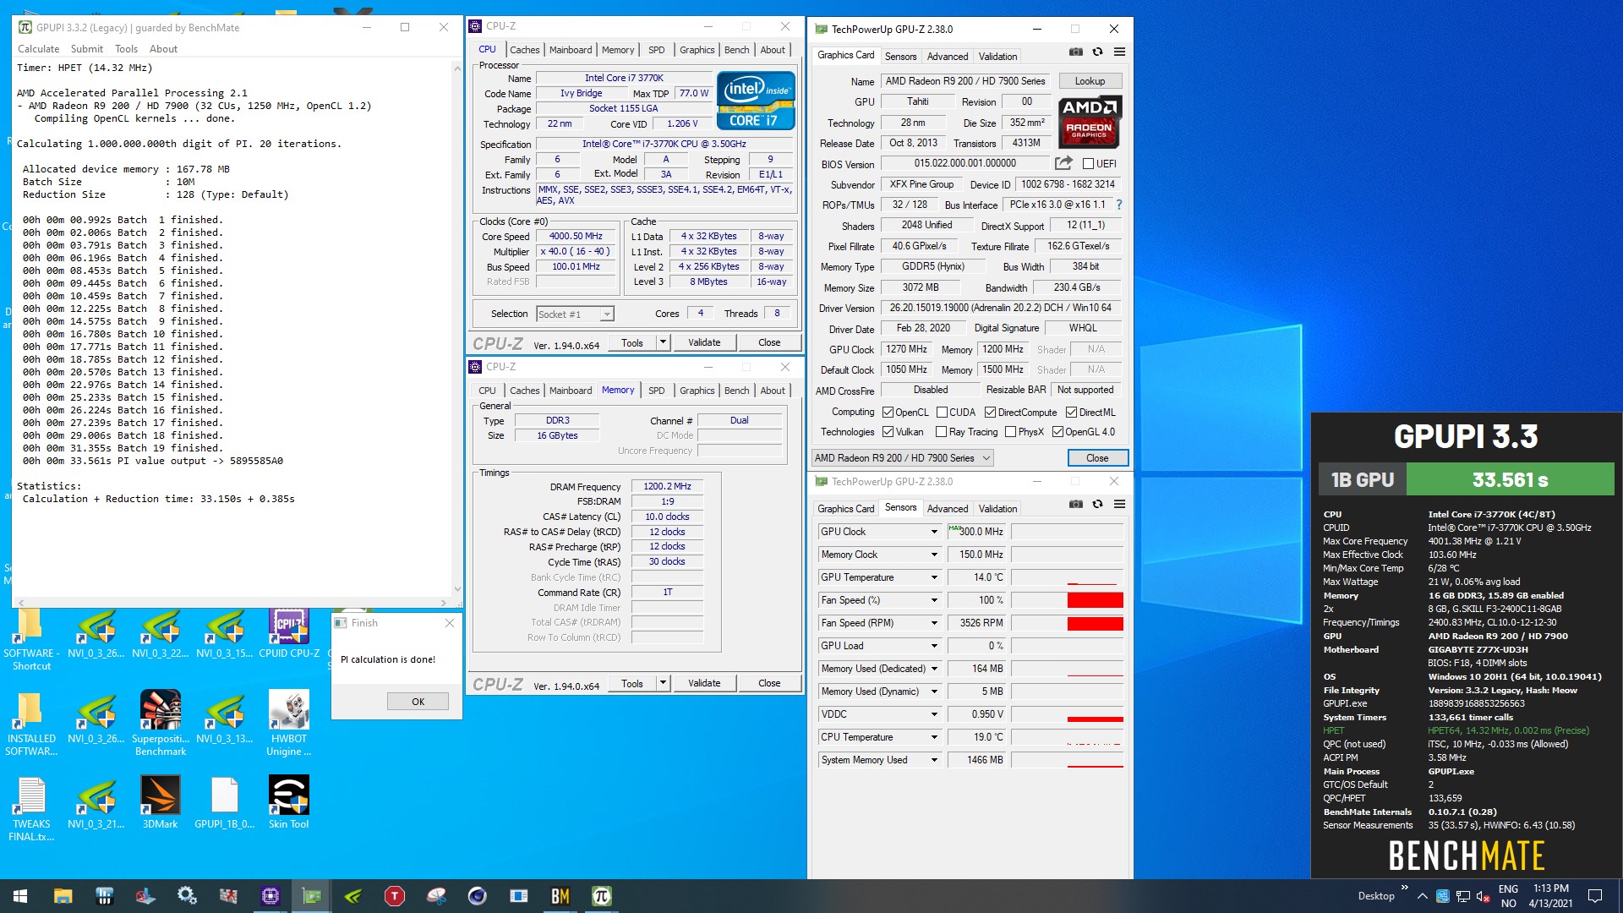The height and width of the screenshot is (913, 1623).
Task: Click the GPUPI vertical scrollbar down arrow
Action: tap(457, 589)
